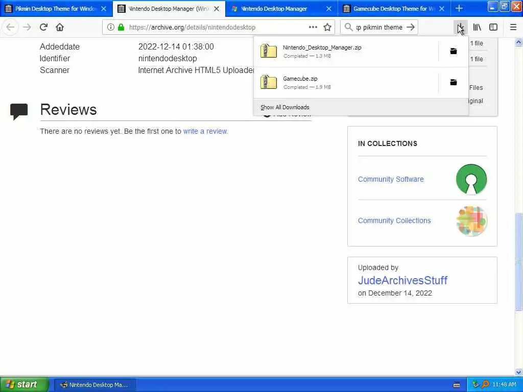Click the Community Software collection logo
The width and height of the screenshot is (523, 392).
471,179
